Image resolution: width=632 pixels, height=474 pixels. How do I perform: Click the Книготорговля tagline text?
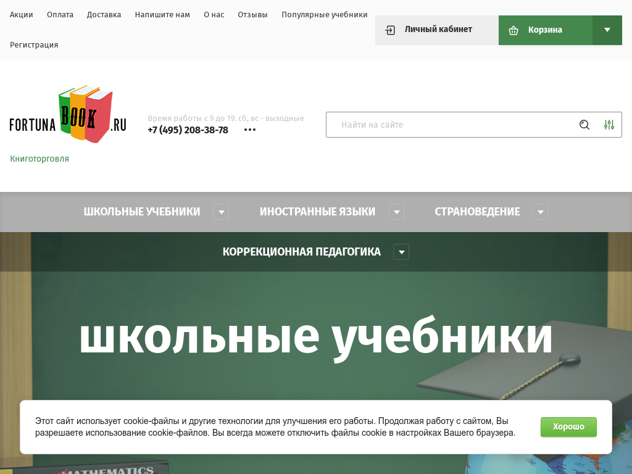click(39, 159)
